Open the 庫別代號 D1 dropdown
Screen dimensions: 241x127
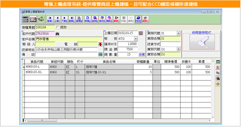pyautogui.click(x=178, y=49)
